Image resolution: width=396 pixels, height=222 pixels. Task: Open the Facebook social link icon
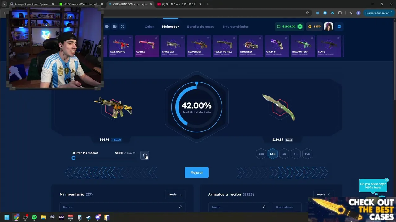107,27
